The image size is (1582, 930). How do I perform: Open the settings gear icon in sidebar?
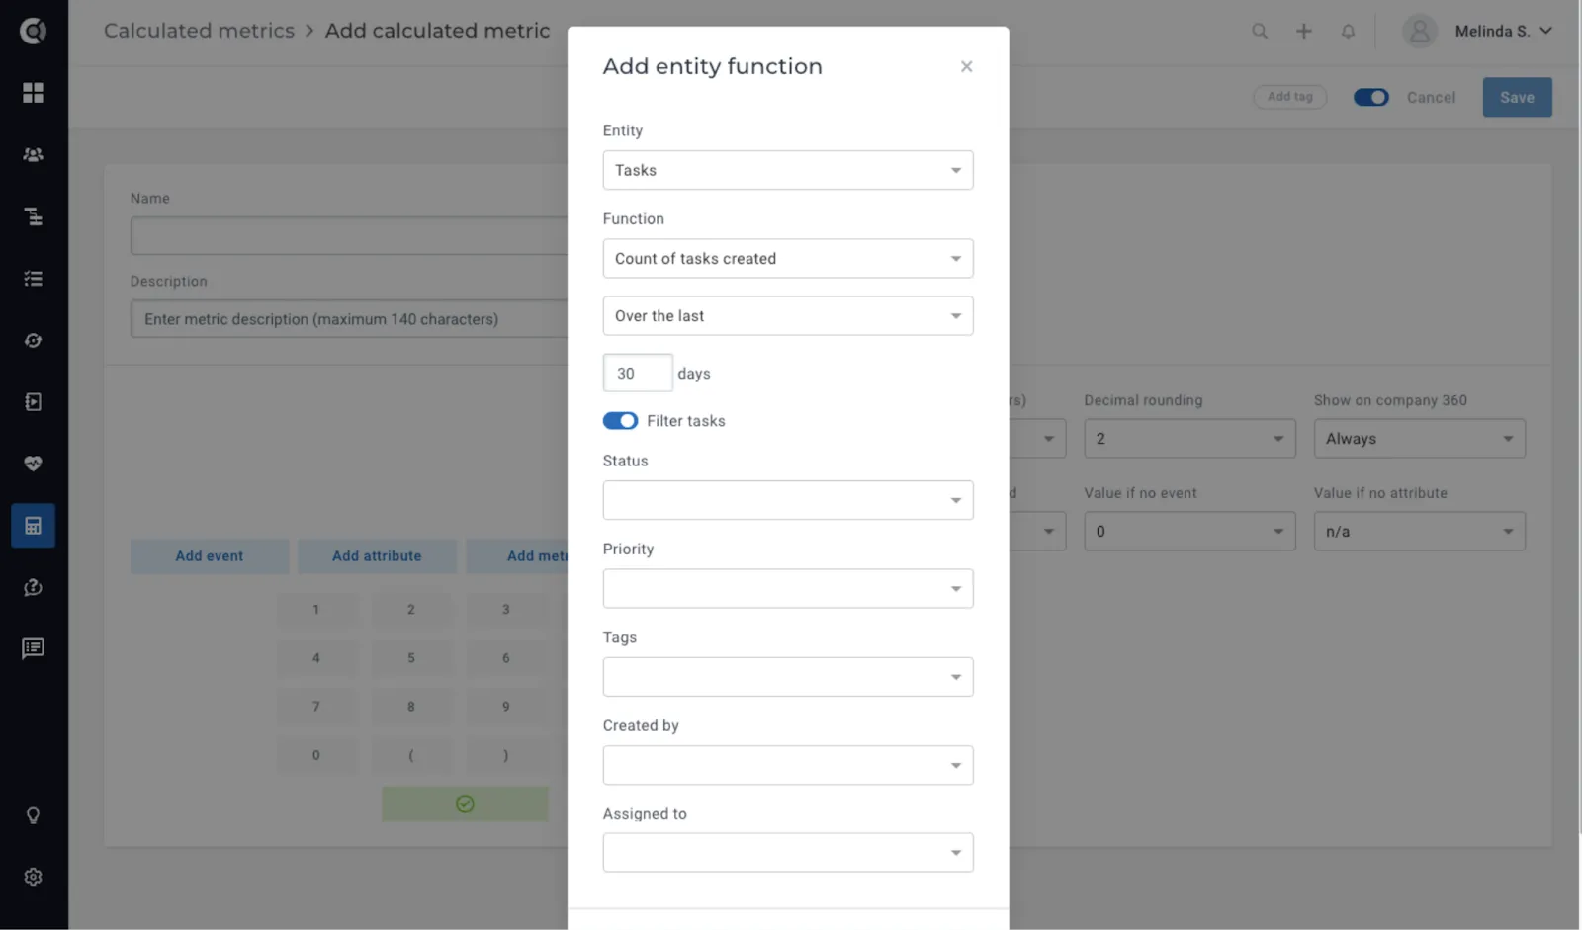33,877
